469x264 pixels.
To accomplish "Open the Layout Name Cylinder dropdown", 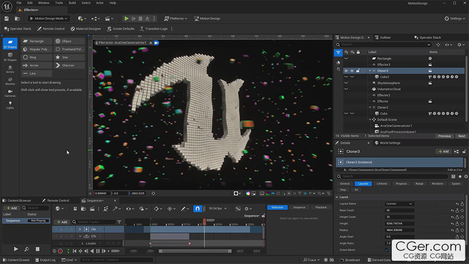I will 399,204.
